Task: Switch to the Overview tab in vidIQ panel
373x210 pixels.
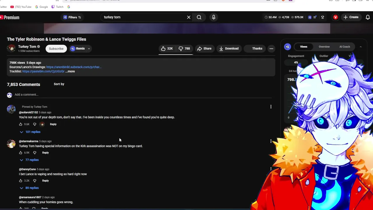Action: click(324, 47)
